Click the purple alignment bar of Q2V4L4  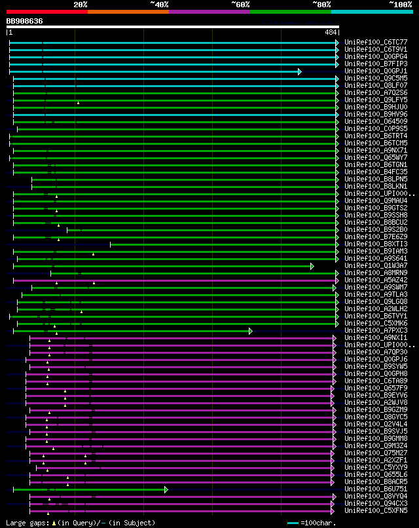coord(179,424)
